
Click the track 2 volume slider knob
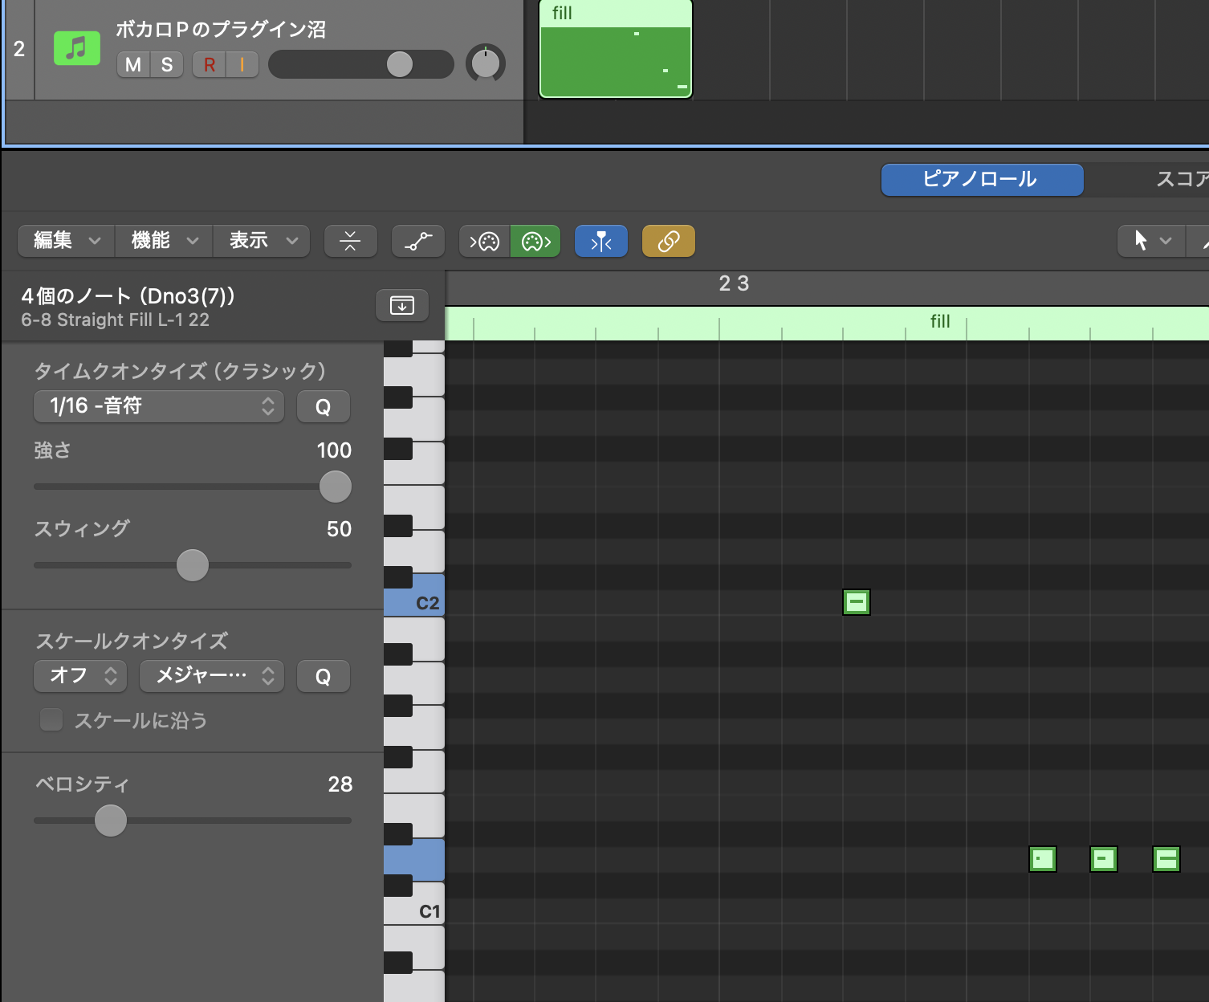pyautogui.click(x=399, y=64)
